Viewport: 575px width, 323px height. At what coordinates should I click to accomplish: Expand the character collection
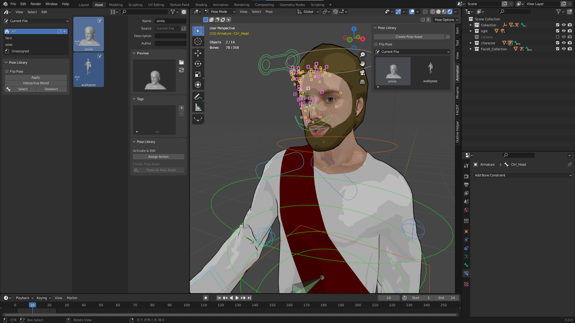tap(471, 43)
